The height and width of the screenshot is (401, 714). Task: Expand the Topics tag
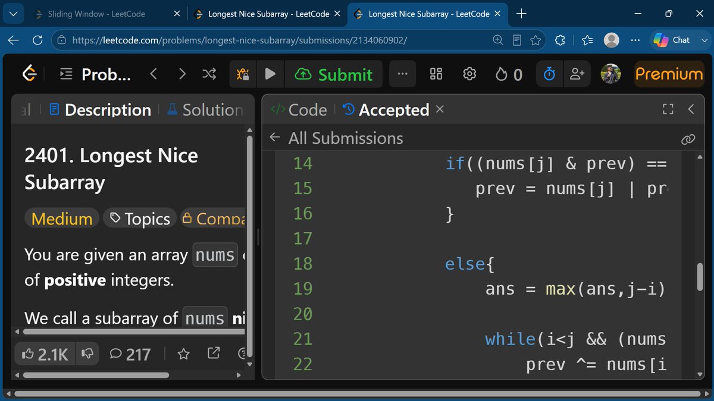(140, 219)
